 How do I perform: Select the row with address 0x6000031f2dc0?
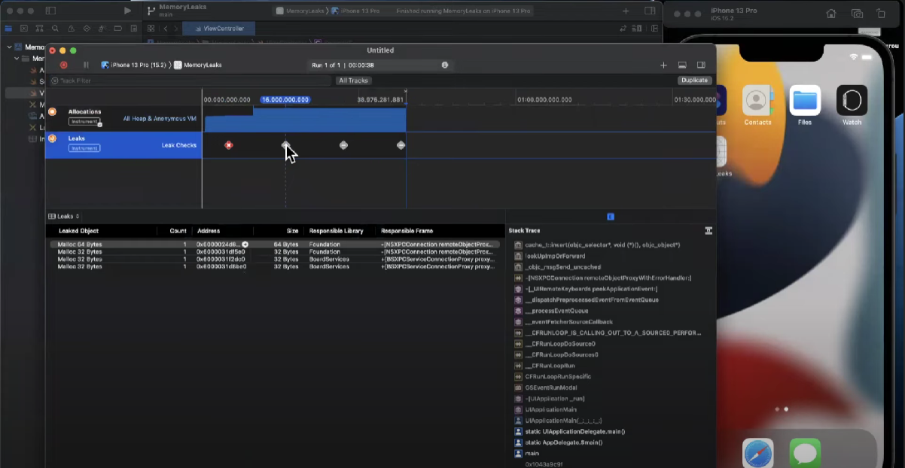(276, 259)
